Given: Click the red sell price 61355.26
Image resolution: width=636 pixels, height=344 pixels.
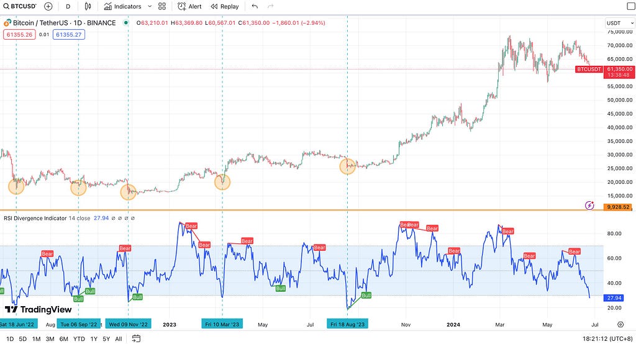Looking at the screenshot, I should [19, 35].
